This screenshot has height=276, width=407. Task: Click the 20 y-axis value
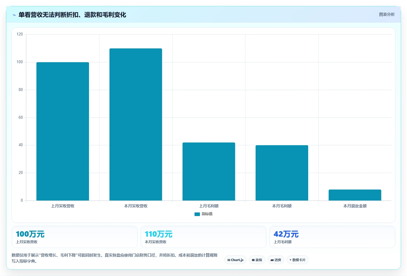coord(21,173)
